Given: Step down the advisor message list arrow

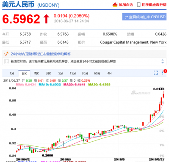Looking at the screenshot, I should point(163,63).
